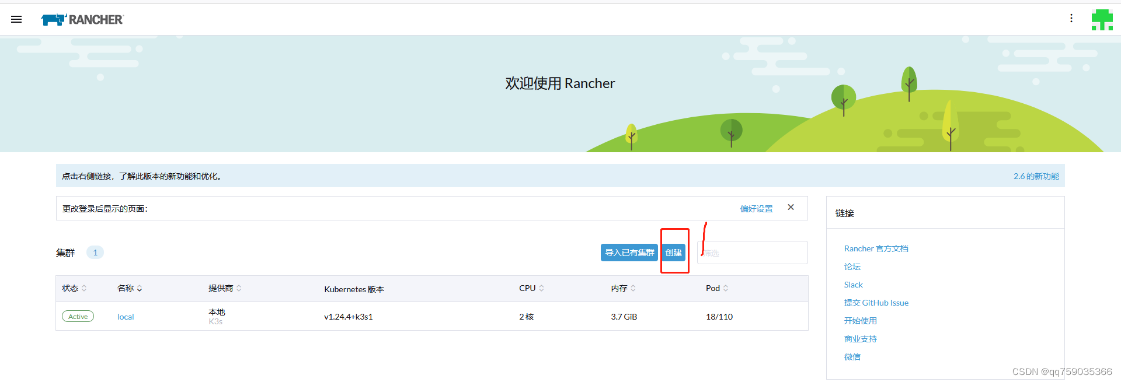
Task: Dismiss the login page preference banner
Action: 791,207
